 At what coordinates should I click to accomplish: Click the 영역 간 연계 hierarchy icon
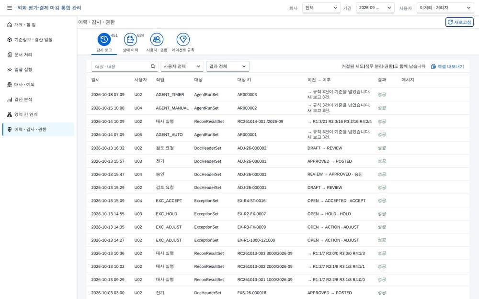pyautogui.click(x=10, y=114)
